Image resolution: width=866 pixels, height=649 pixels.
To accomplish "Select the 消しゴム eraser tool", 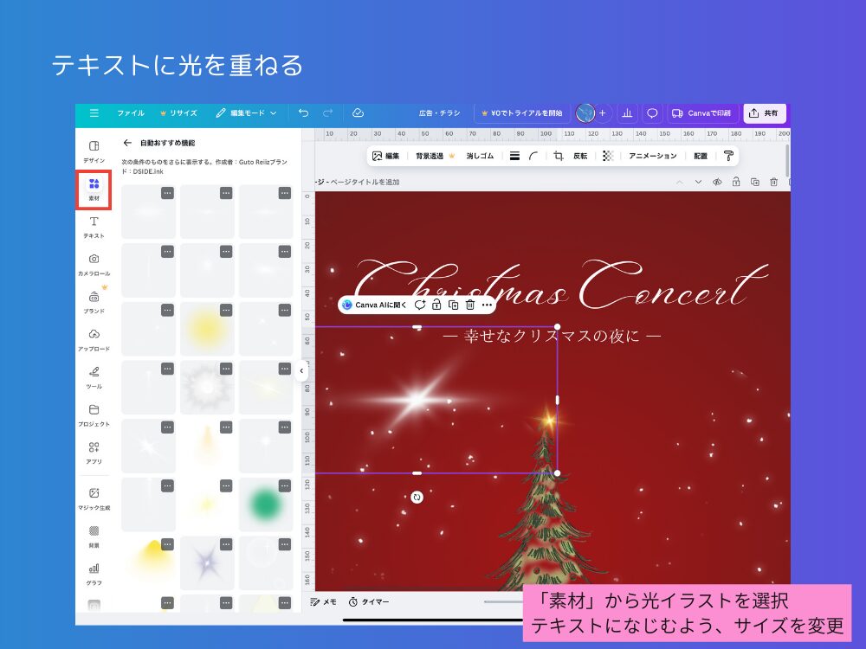I will 480,155.
